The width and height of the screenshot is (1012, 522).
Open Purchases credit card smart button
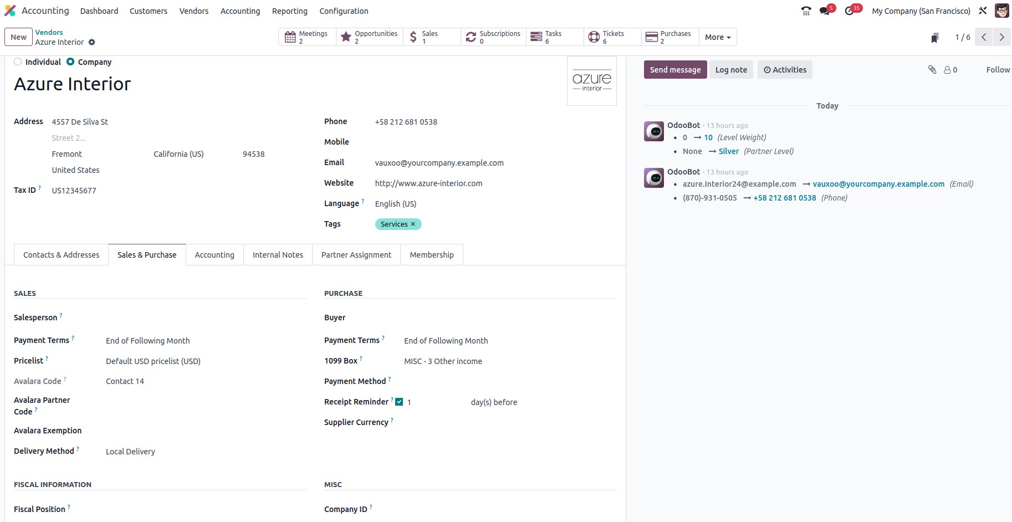coord(670,37)
